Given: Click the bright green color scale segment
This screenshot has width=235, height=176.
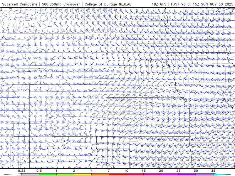Looking at the screenshot, I should [x=48, y=175].
